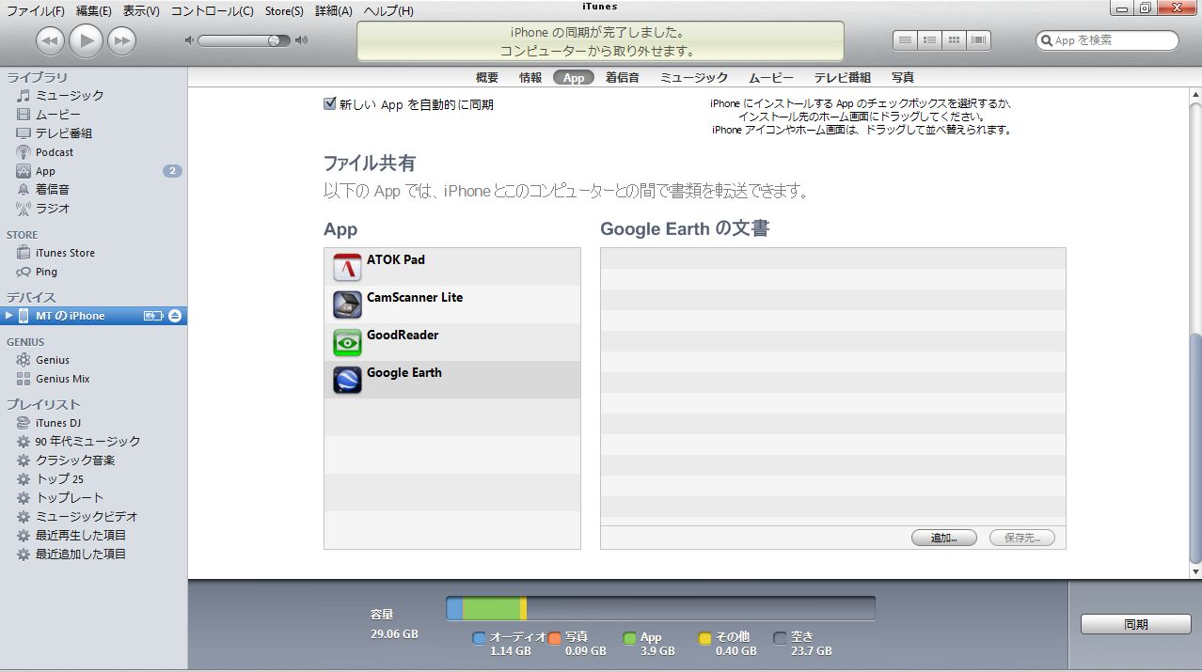
Task: Open Ping in the sidebar
Action: coord(46,272)
